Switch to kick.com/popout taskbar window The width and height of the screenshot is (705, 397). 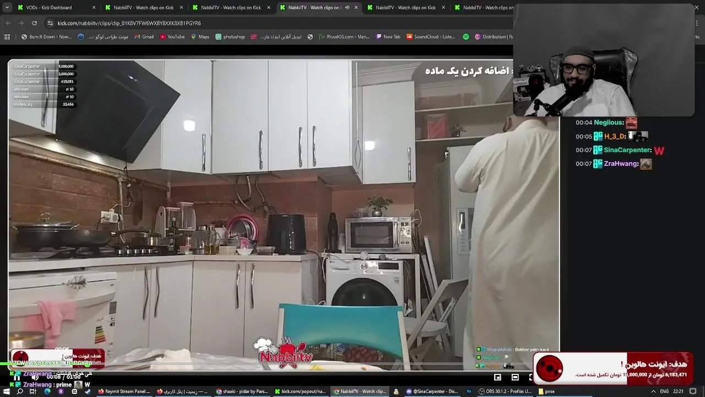(300, 391)
